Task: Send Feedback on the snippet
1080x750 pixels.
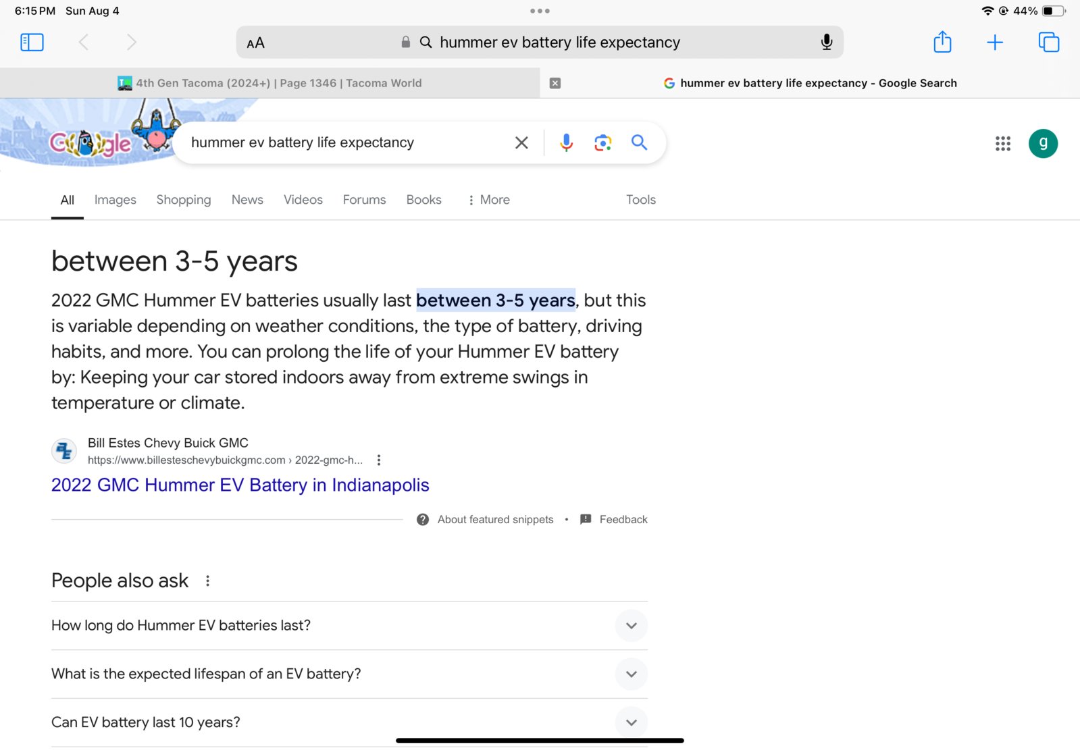Action: click(x=613, y=520)
